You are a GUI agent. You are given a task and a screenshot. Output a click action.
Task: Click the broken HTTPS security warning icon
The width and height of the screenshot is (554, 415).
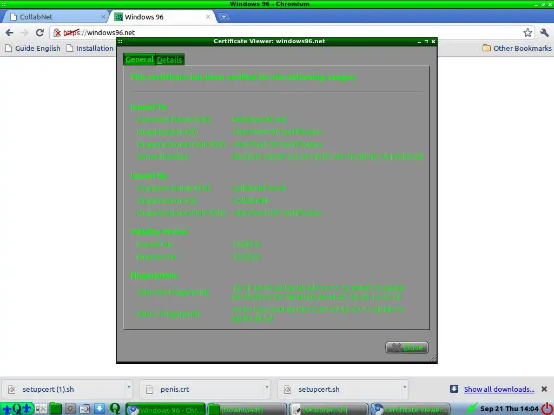click(x=57, y=33)
